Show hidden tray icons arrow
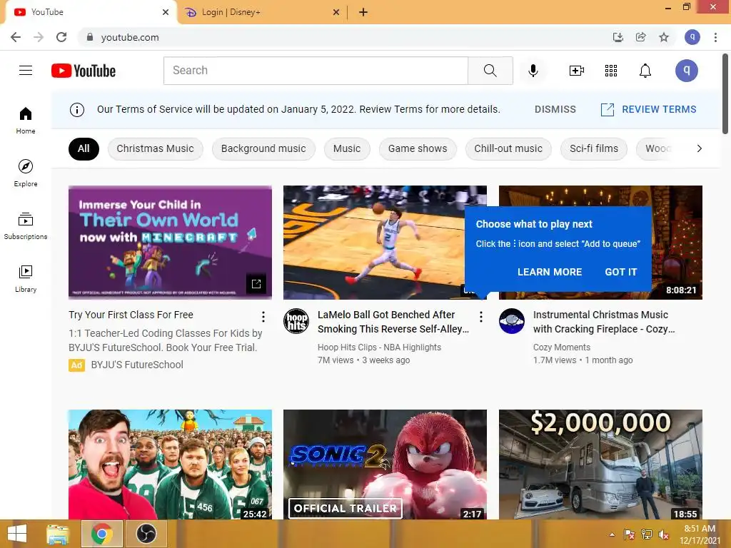 click(x=612, y=534)
